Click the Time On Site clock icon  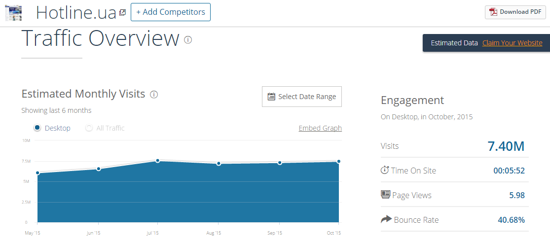385,170
